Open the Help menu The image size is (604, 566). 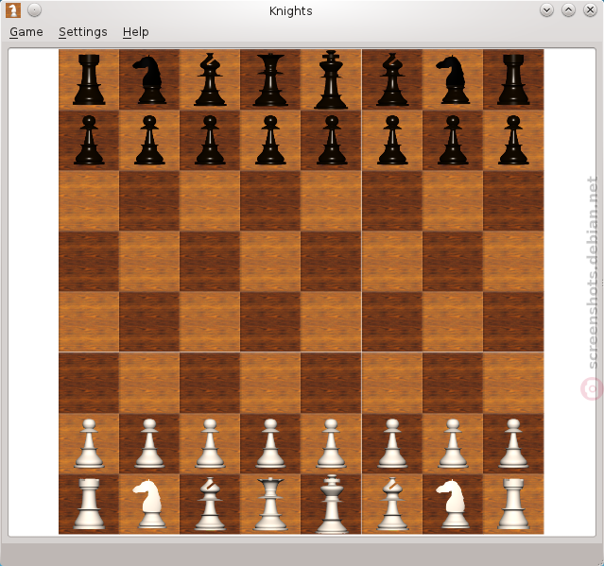tap(135, 32)
